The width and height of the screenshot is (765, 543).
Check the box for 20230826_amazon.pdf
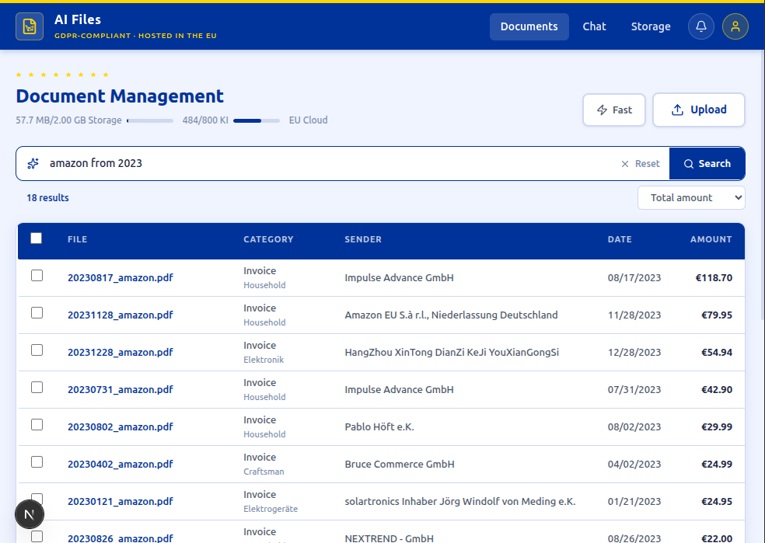coord(37,536)
